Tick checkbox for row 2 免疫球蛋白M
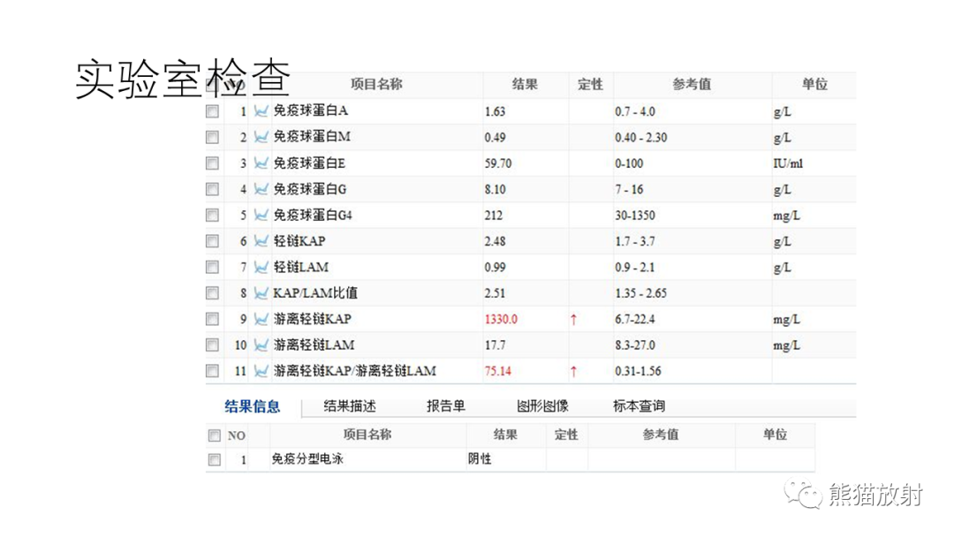 tap(212, 137)
